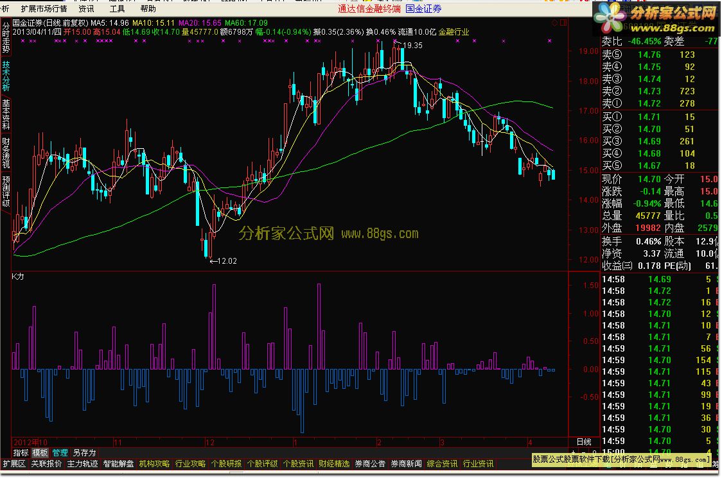Open the 综合资讯 bottom tab
The height and width of the screenshot is (478, 722).
pos(442,464)
